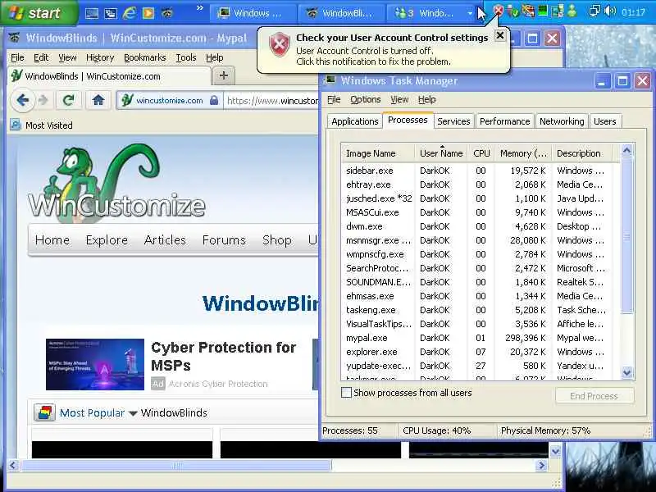The width and height of the screenshot is (656, 492).
Task: Click the green CPU meter tray icon
Action: pyautogui.click(x=543, y=11)
